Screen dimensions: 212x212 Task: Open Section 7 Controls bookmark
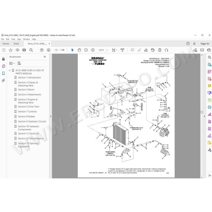point(27,111)
